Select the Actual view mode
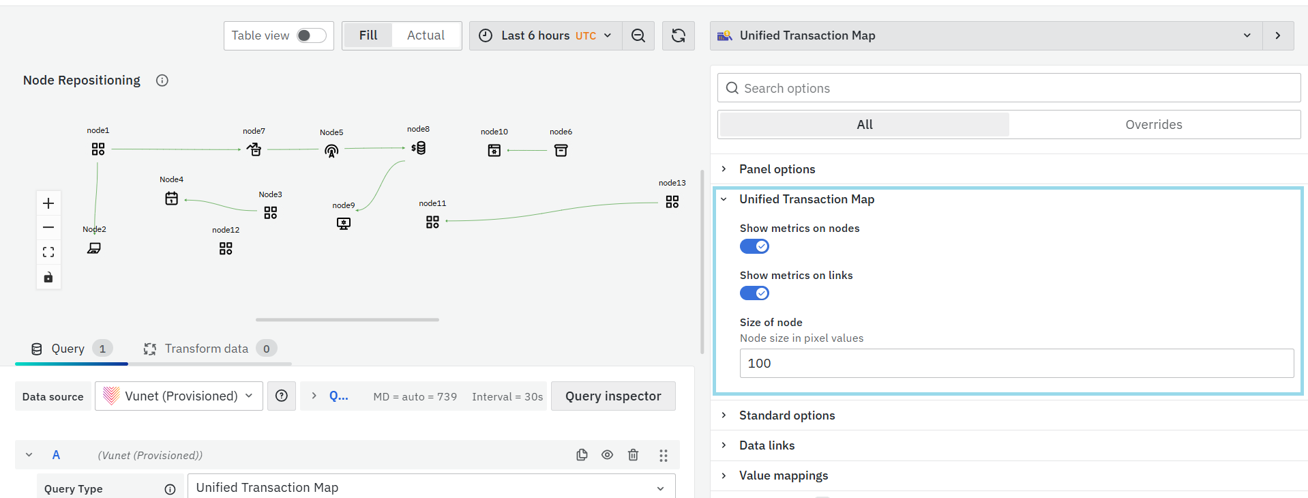Viewport: 1308px width, 498px height. [426, 35]
